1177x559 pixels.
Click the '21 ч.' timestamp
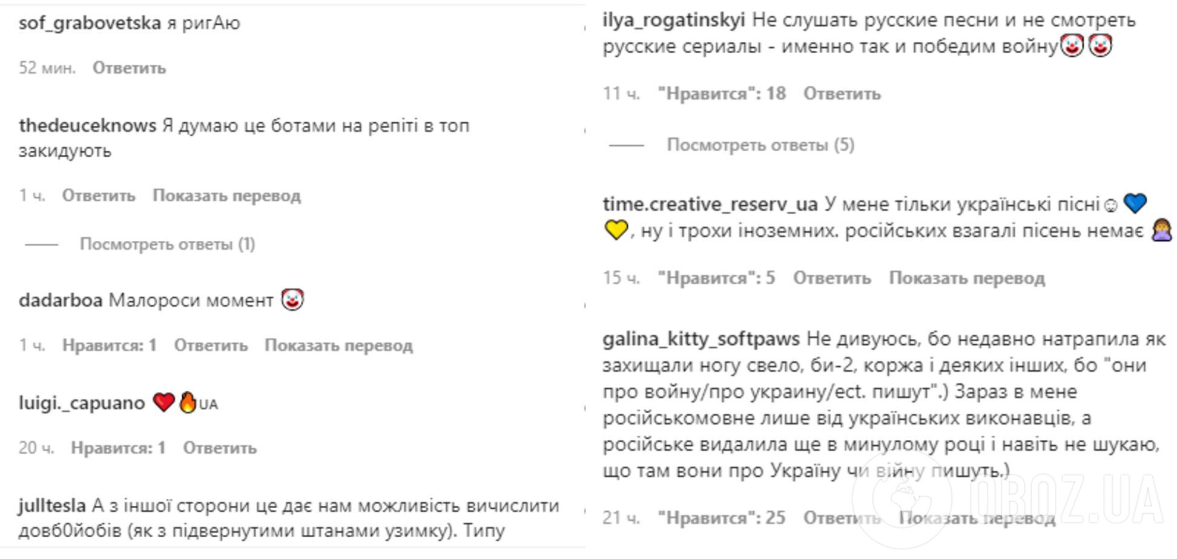(621, 518)
